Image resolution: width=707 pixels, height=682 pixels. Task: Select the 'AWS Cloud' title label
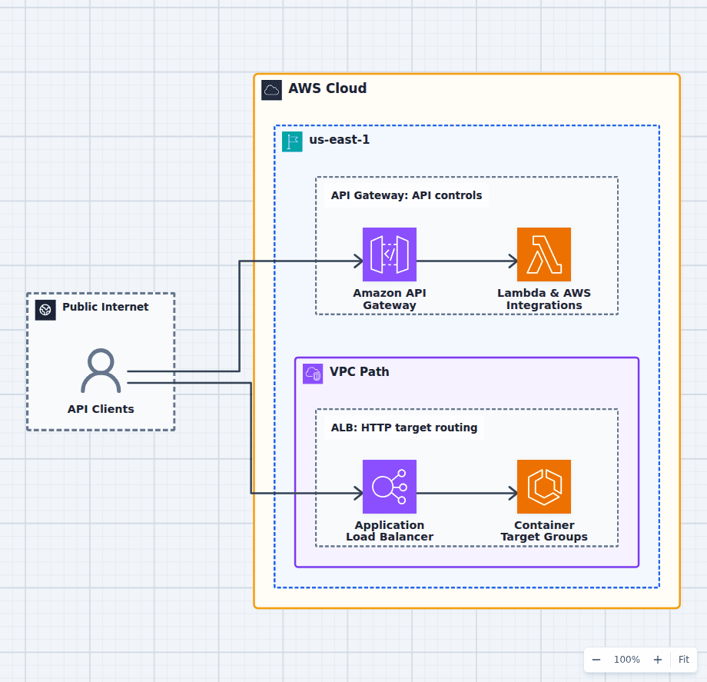[x=327, y=88]
